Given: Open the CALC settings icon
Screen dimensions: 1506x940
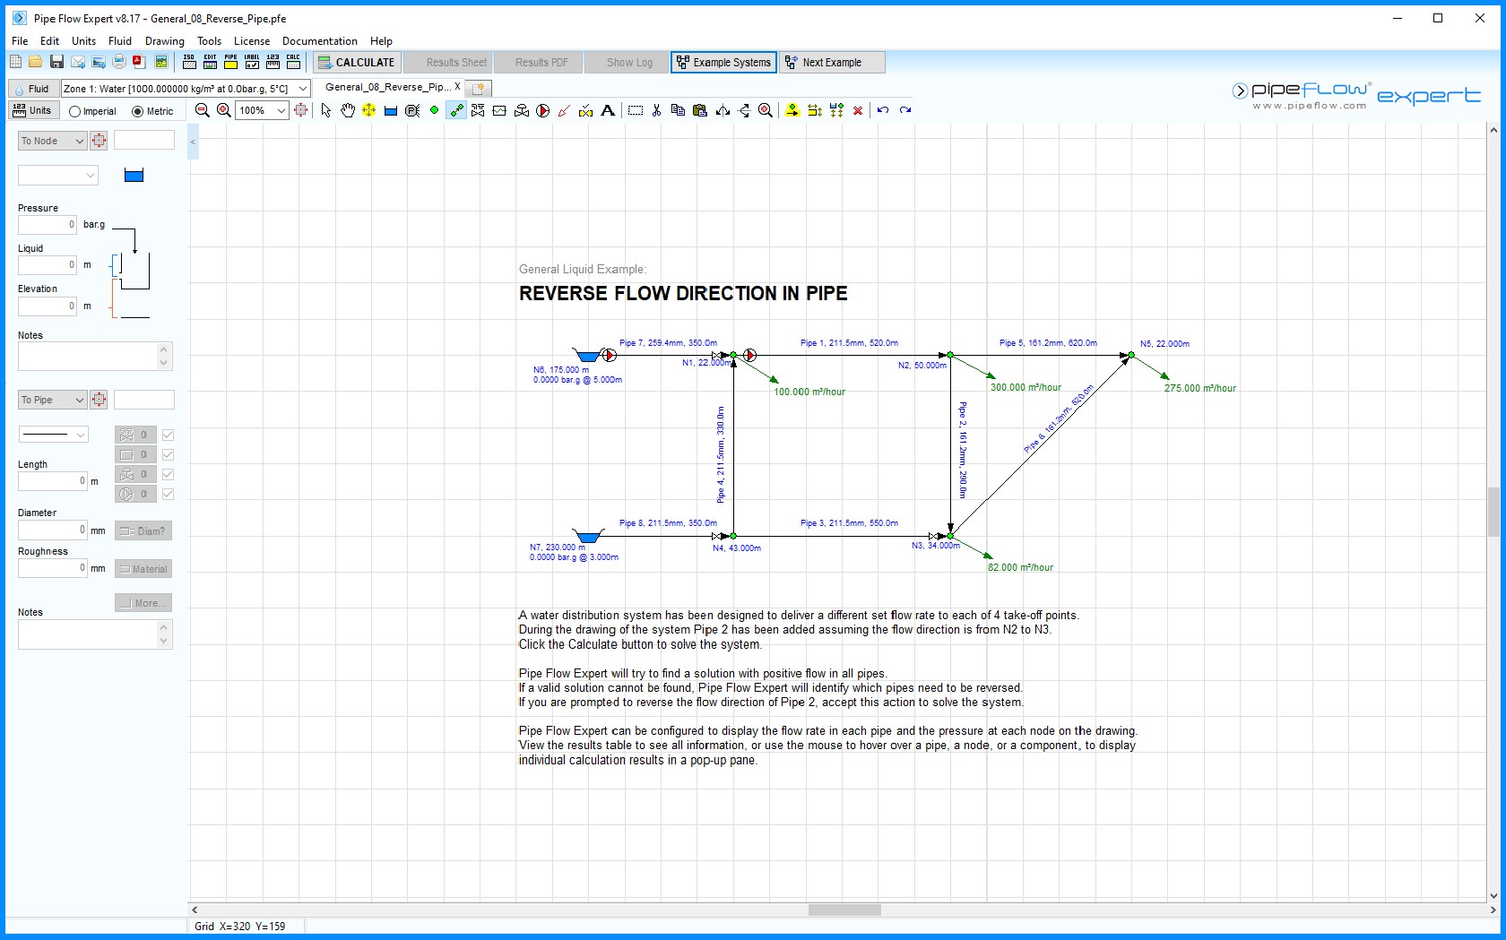Looking at the screenshot, I should point(293,62).
